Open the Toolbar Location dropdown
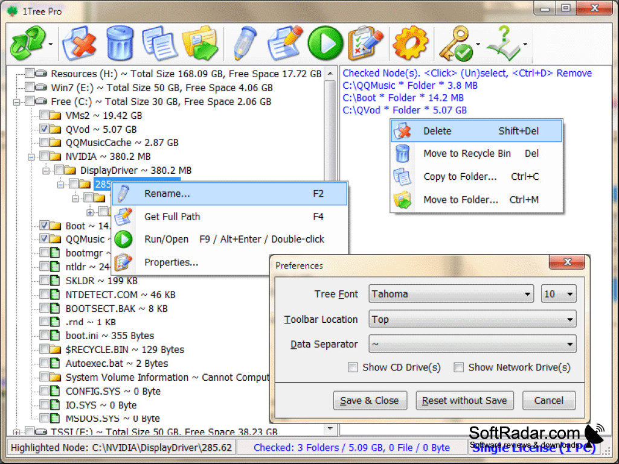Viewport: 619px width, 464px height. pos(472,319)
